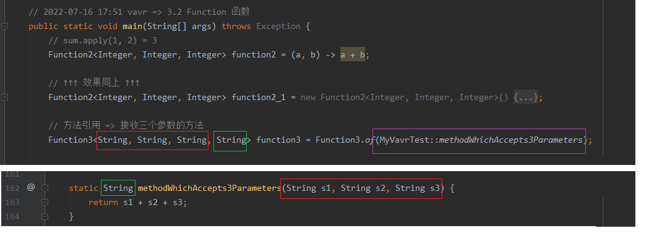Click line number 161 in the gutter
649x236 pixels.
click(12, 174)
